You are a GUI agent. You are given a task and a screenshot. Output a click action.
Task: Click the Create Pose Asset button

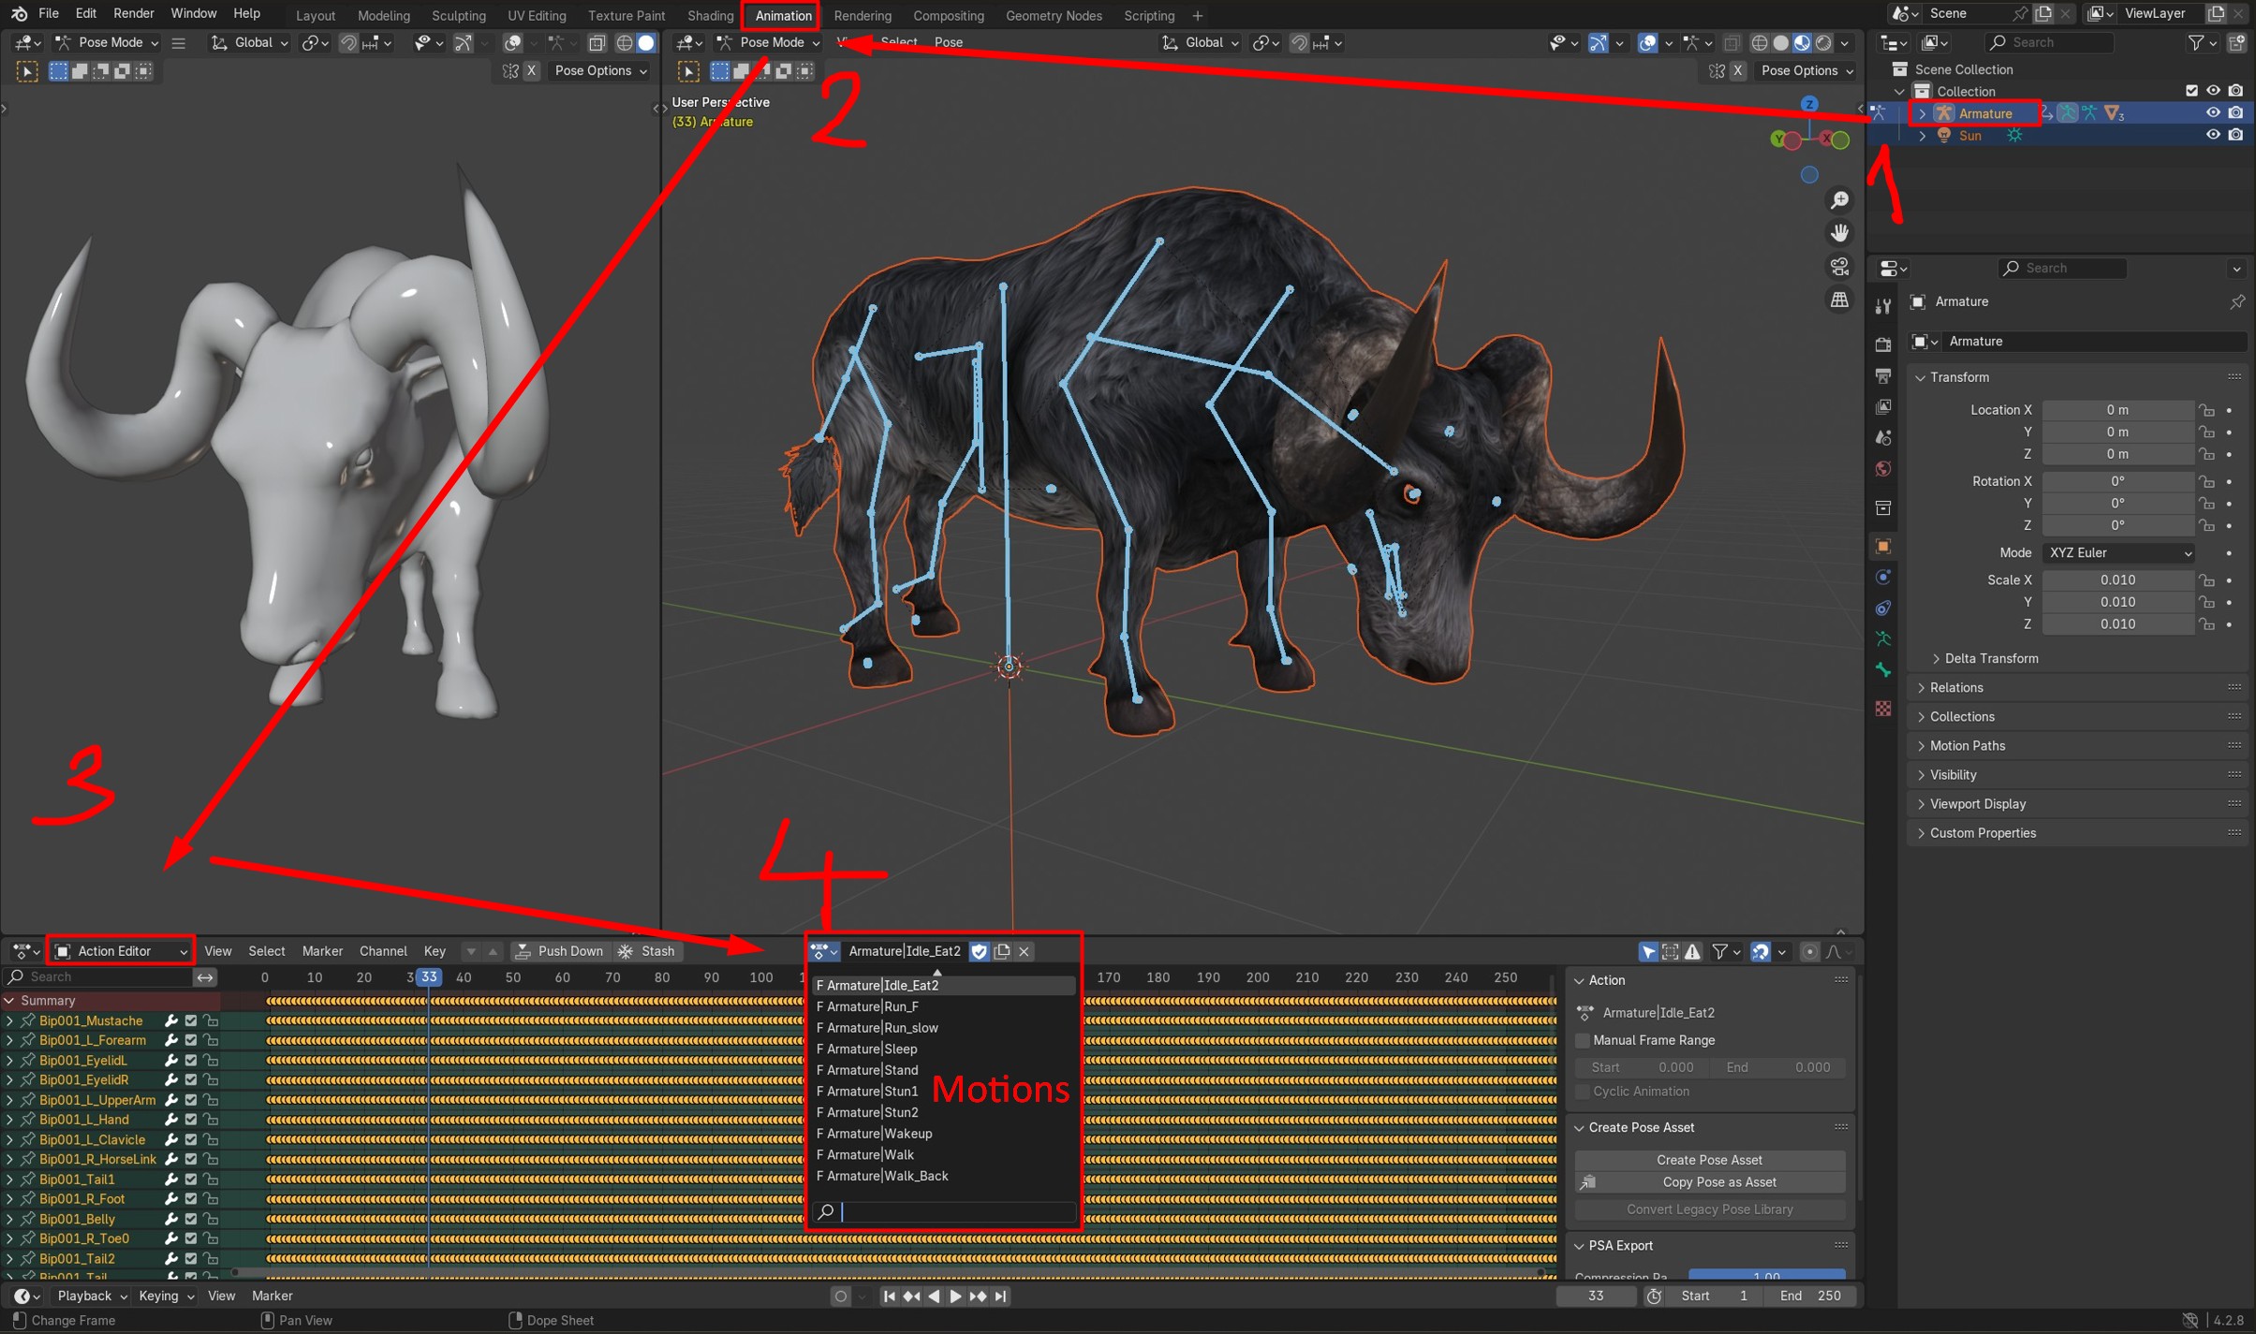[1709, 1160]
